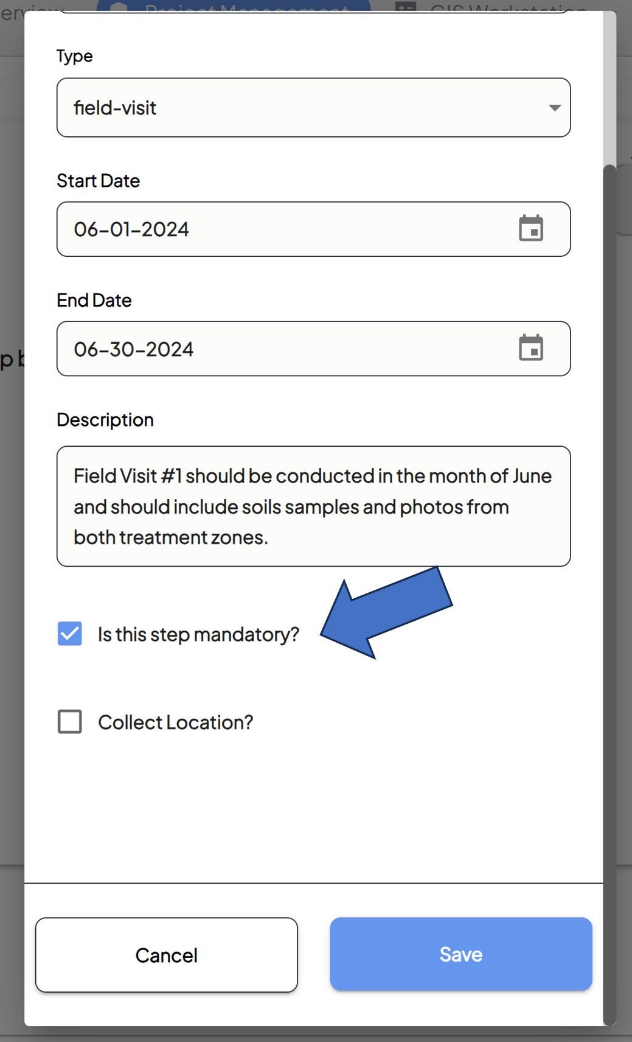Click the Project Management tab icon
The height and width of the screenshot is (1042, 632).
[x=119, y=7]
